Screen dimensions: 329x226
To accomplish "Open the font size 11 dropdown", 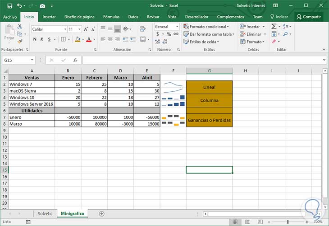I will 79,29.
